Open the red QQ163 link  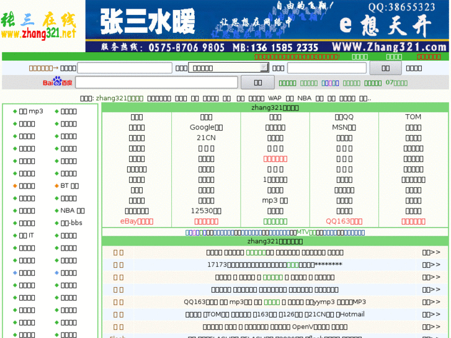pyautogui.click(x=344, y=221)
